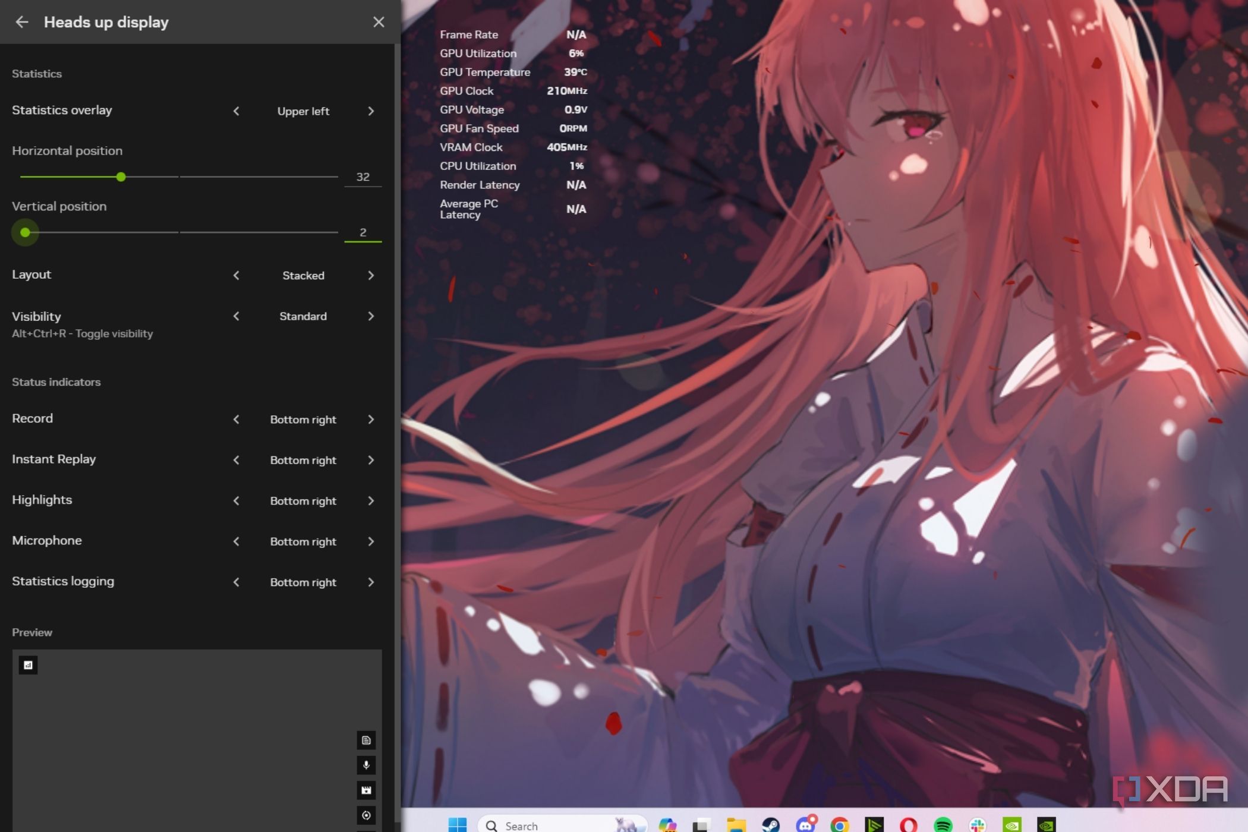Image resolution: width=1248 pixels, height=832 pixels.
Task: Select next Statistics overlay position
Action: coord(371,111)
